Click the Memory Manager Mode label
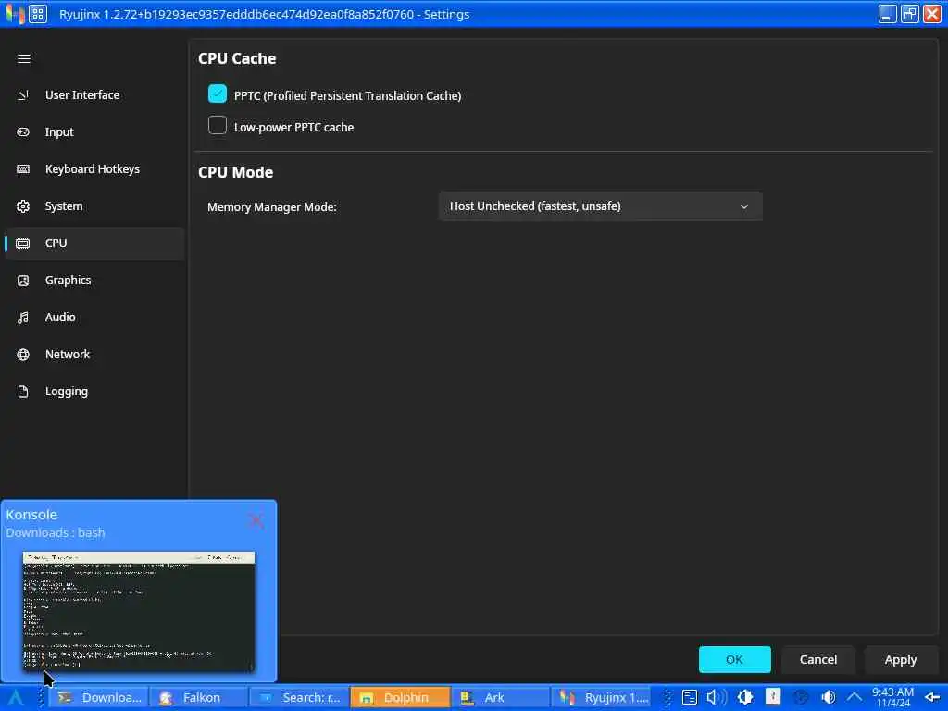The width and height of the screenshot is (948, 711). tap(272, 206)
